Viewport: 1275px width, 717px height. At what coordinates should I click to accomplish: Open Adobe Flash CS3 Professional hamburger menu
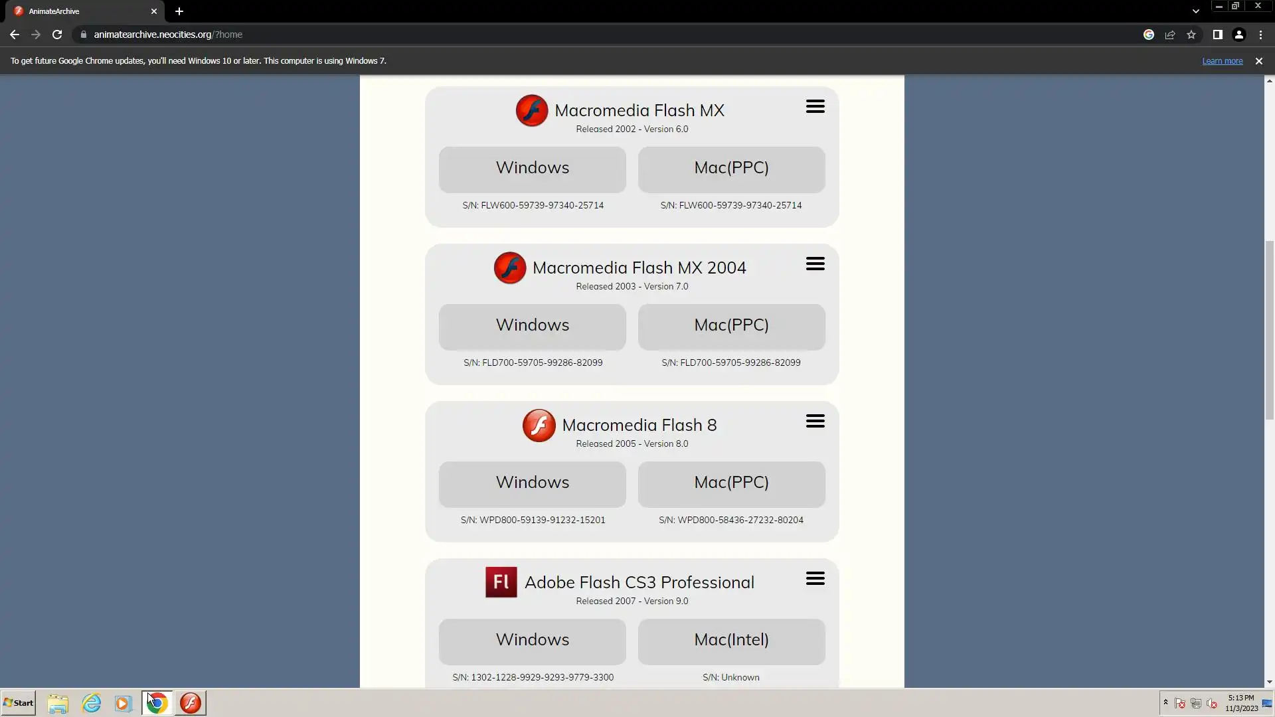tap(815, 579)
